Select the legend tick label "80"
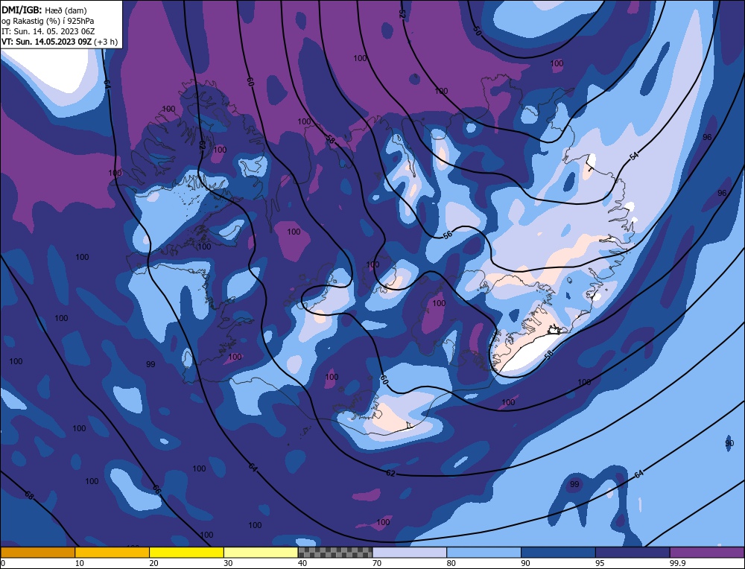Image resolution: width=745 pixels, height=569 pixels. tap(451, 563)
